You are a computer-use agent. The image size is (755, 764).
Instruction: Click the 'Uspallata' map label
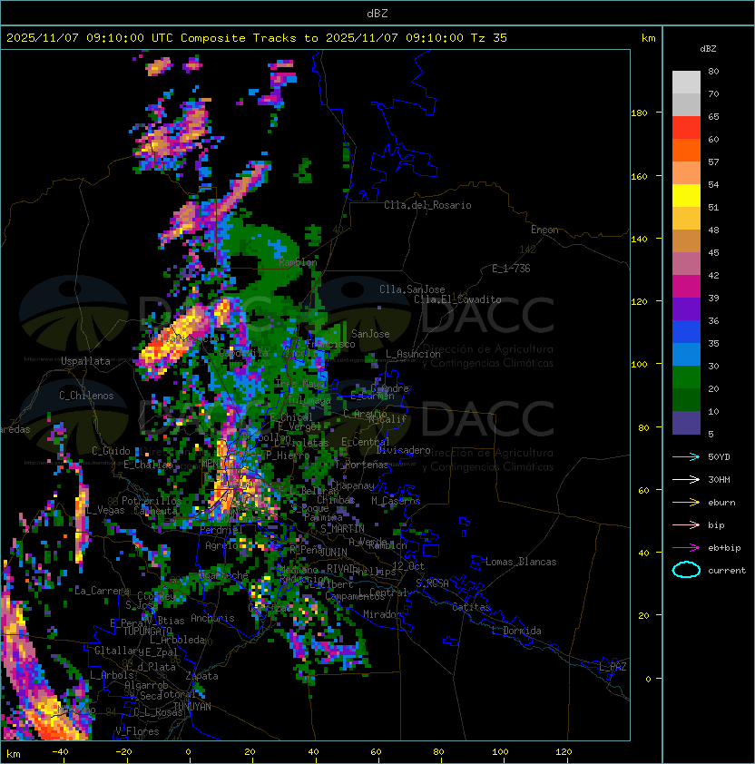pyautogui.click(x=85, y=361)
